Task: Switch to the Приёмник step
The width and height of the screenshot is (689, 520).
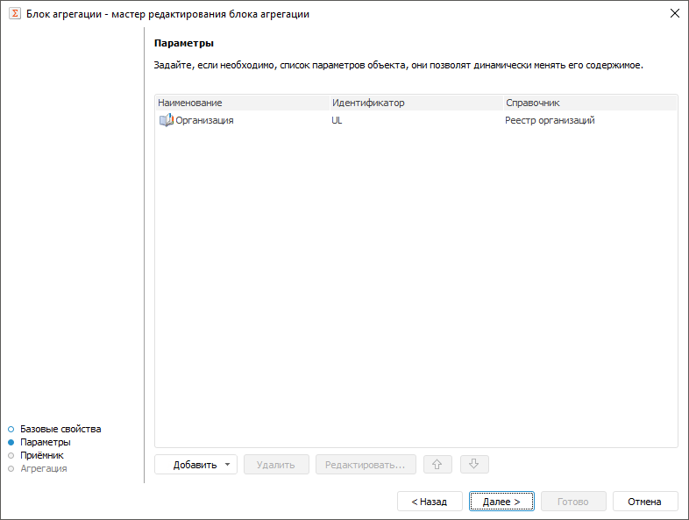Action: click(42, 455)
